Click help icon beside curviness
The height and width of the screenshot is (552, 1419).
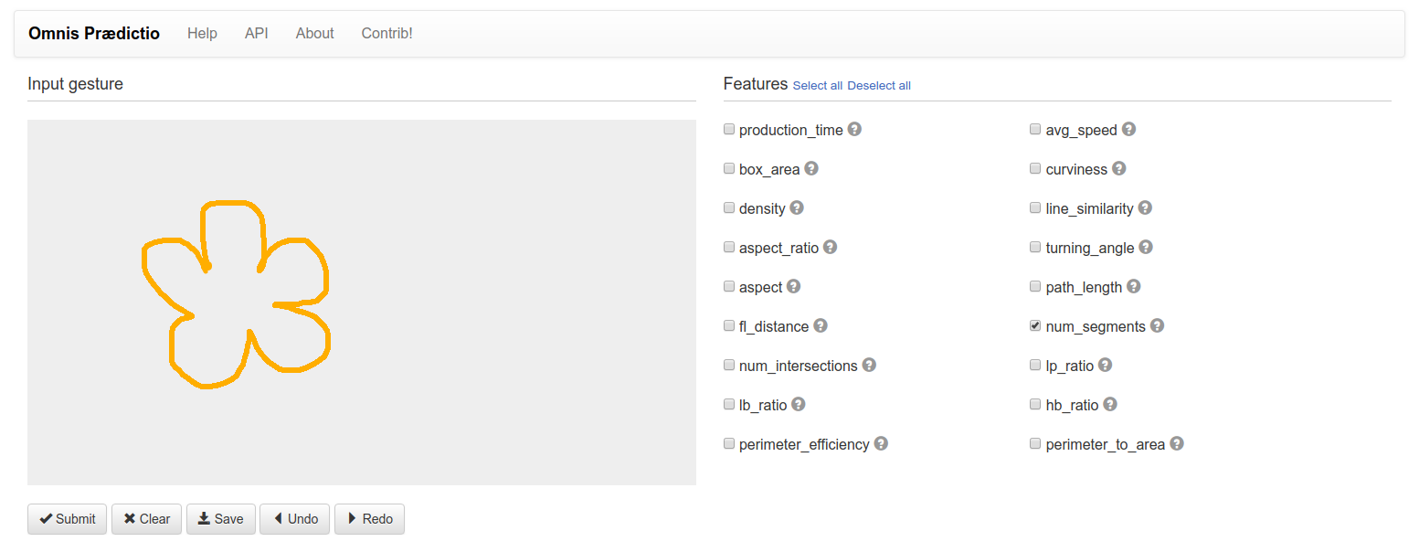(x=1118, y=169)
